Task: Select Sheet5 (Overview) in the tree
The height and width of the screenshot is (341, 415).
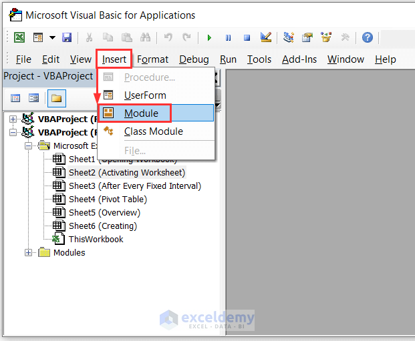Action: click(x=104, y=212)
